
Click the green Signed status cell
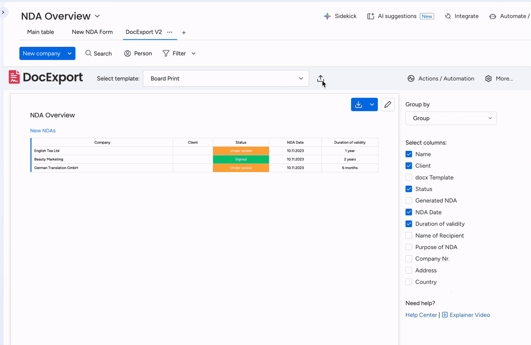(x=241, y=159)
